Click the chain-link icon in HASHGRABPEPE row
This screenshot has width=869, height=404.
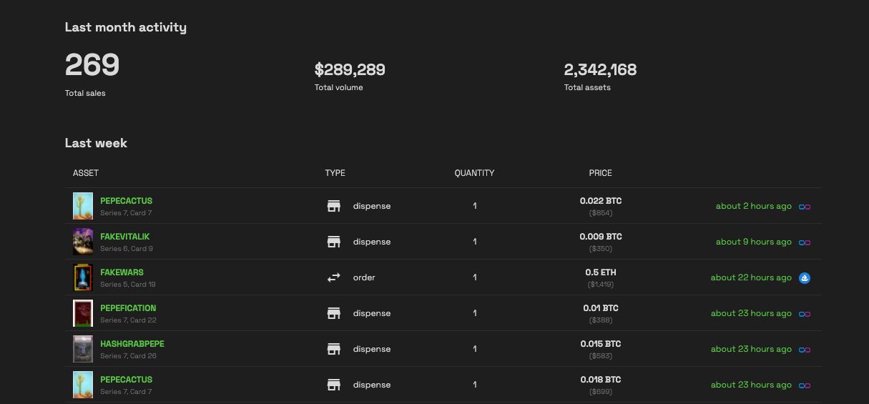[x=805, y=350]
